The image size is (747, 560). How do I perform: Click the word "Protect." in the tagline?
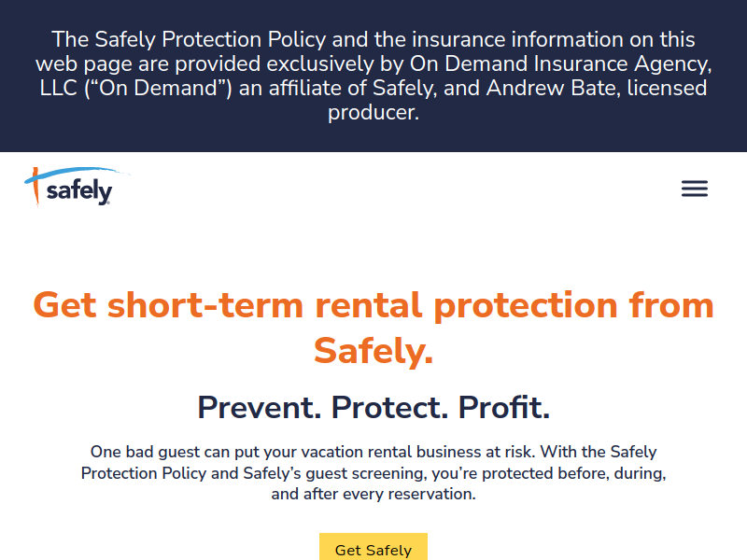(389, 408)
